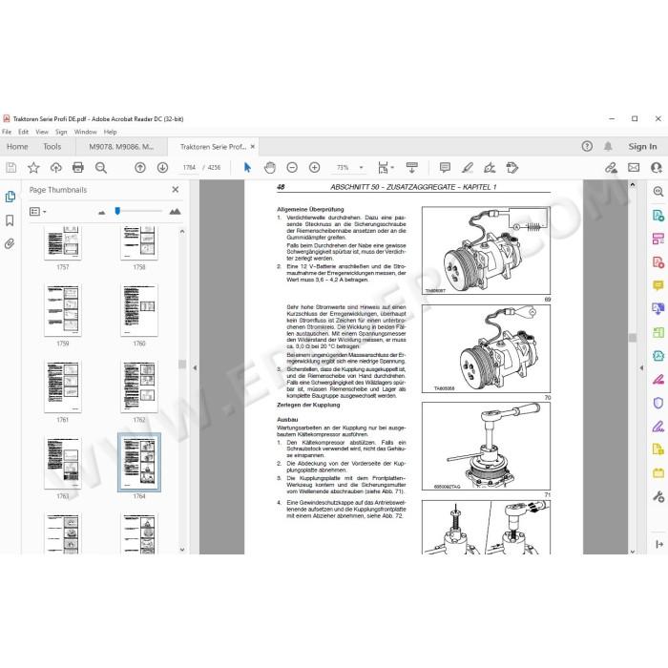Open the notifications bell

[x=608, y=147]
